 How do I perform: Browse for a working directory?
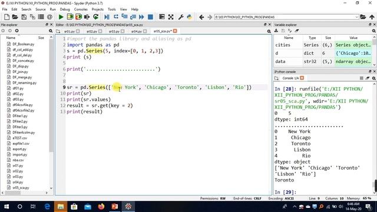coord(363,17)
